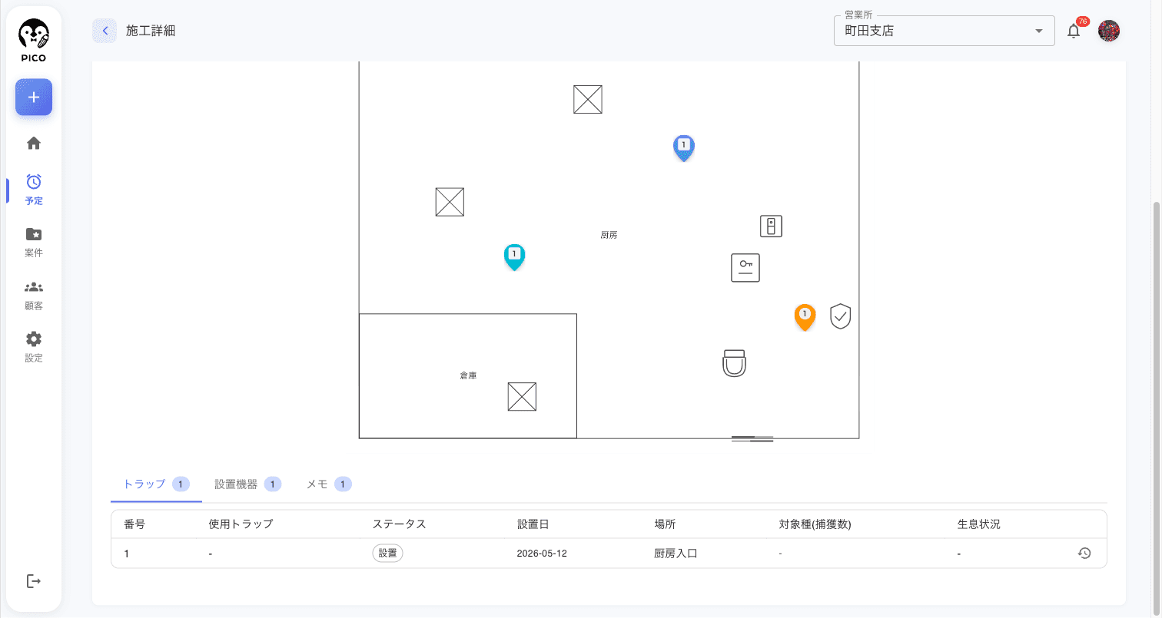Screen dimensions: 1162x618
Task: Click the 施工詳細 page title
Action: point(151,31)
